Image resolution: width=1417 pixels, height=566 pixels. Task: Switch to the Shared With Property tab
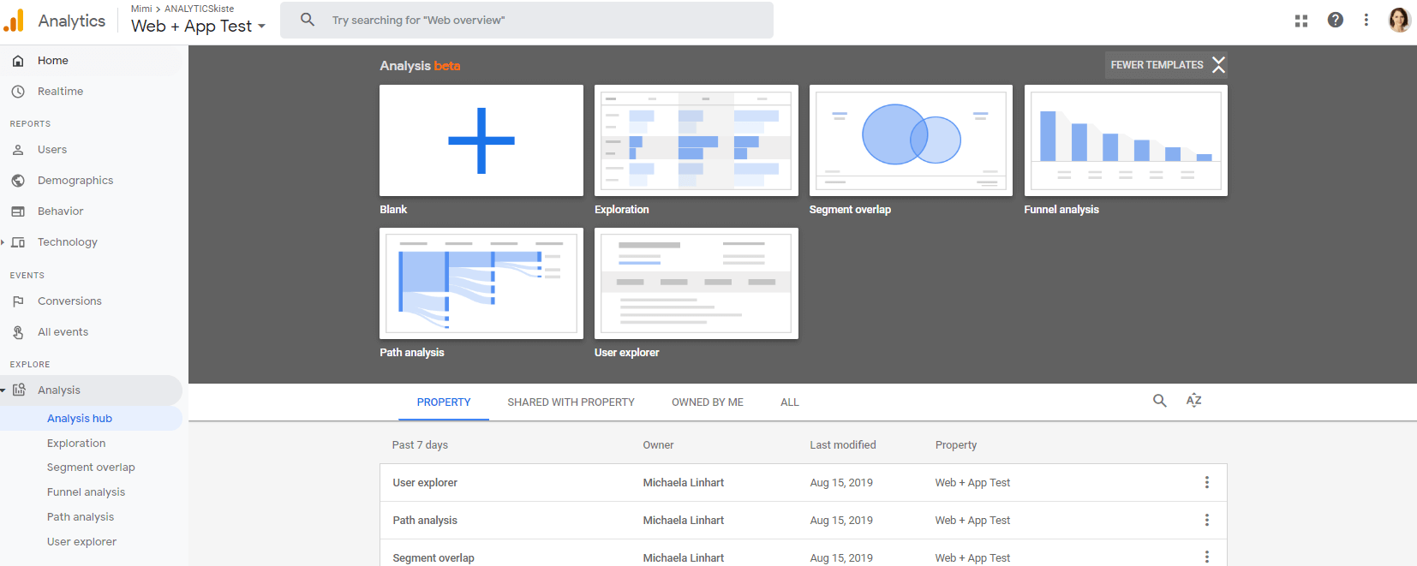coord(571,402)
